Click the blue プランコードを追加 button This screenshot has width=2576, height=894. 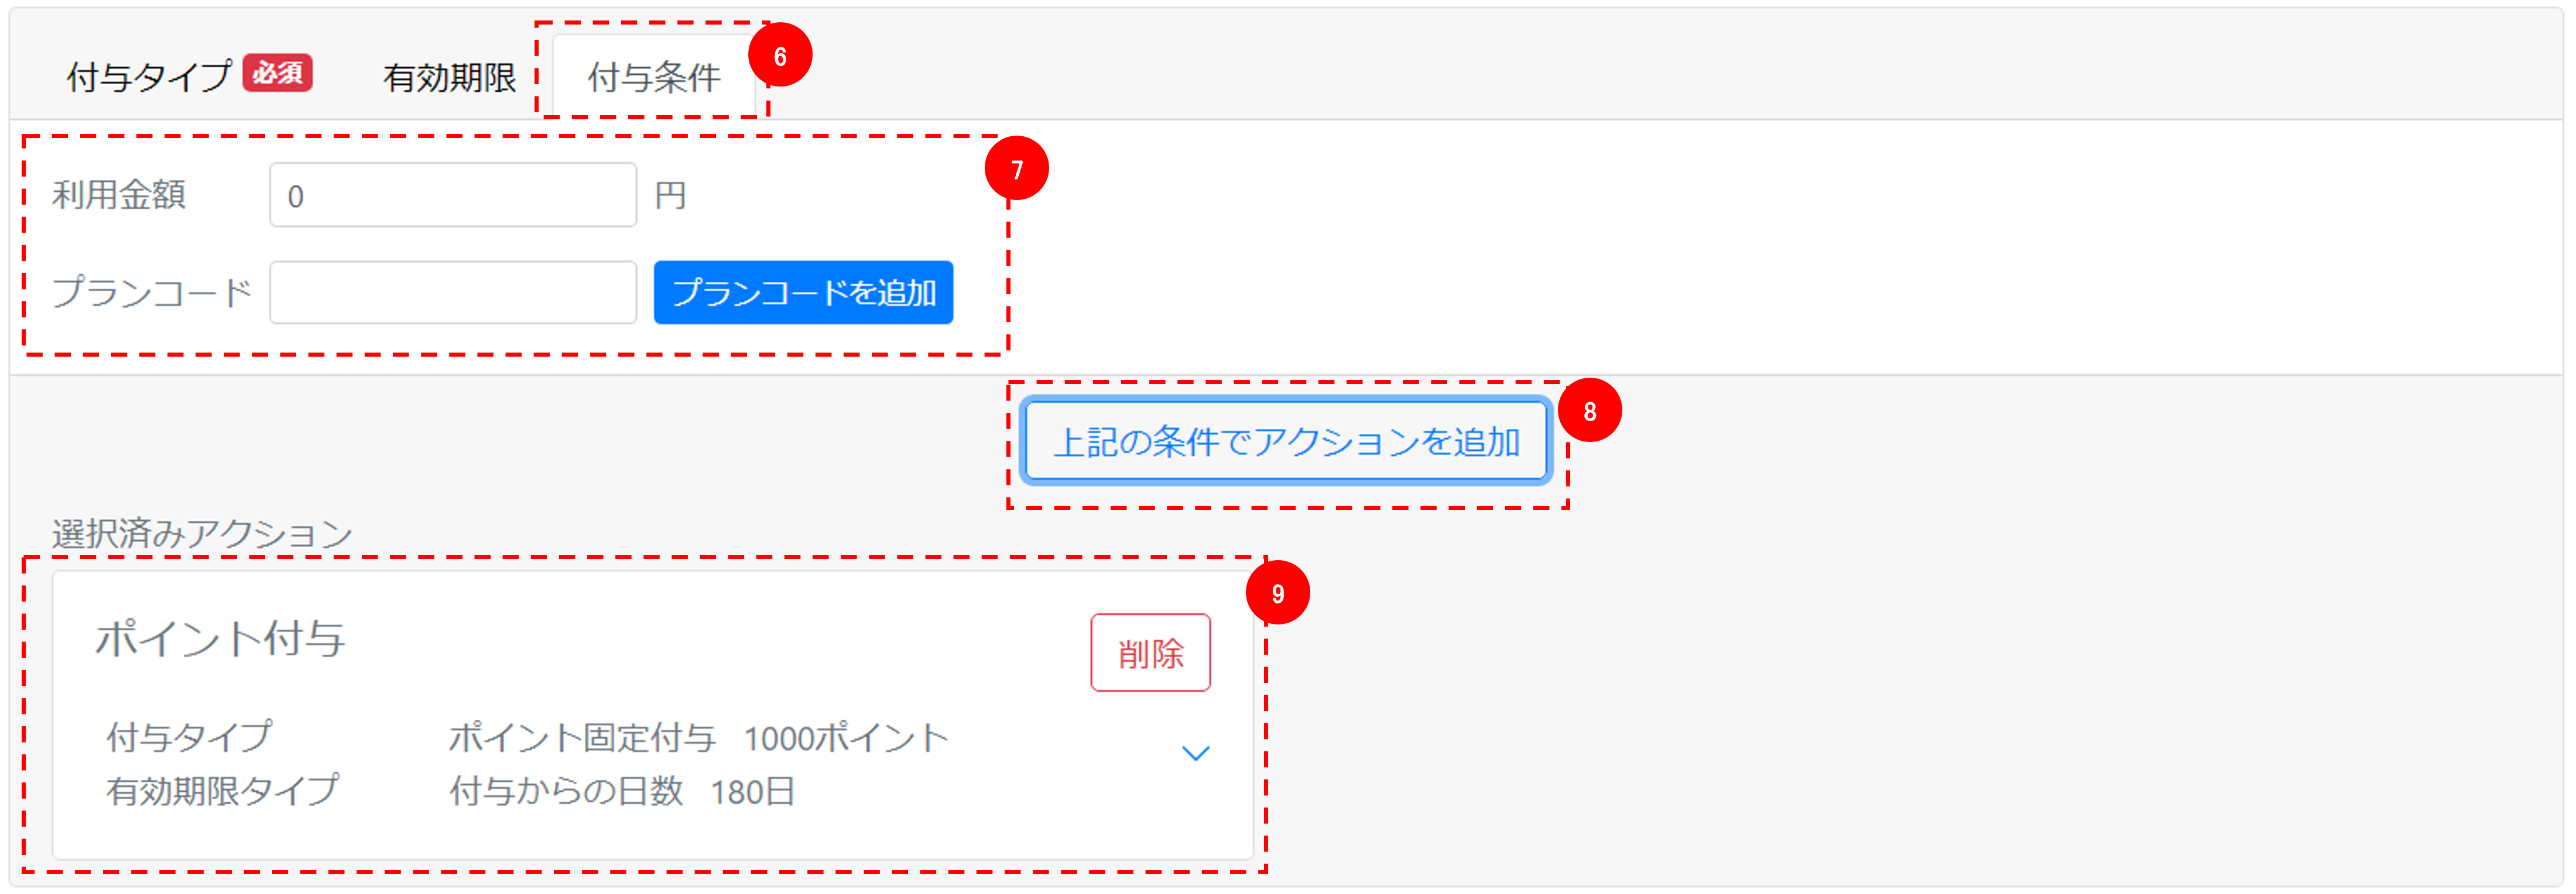click(x=803, y=293)
